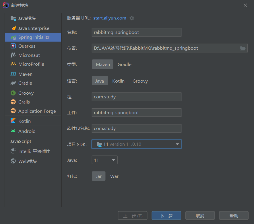Close the 新建模块 dialog

(x=245, y=5)
